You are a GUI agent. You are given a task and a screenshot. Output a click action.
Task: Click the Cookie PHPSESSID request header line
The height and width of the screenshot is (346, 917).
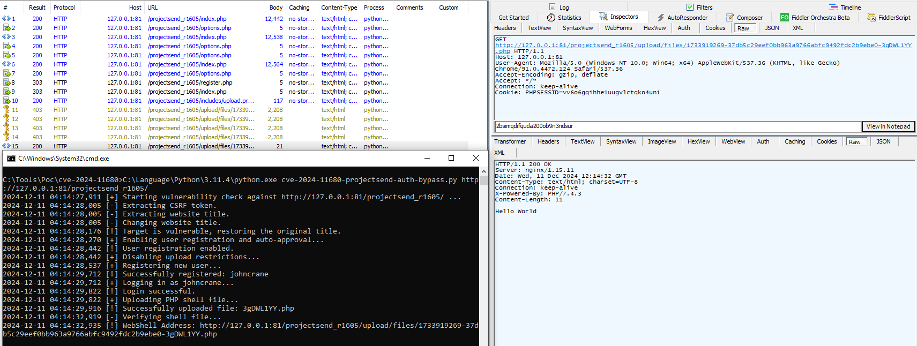click(x=578, y=92)
